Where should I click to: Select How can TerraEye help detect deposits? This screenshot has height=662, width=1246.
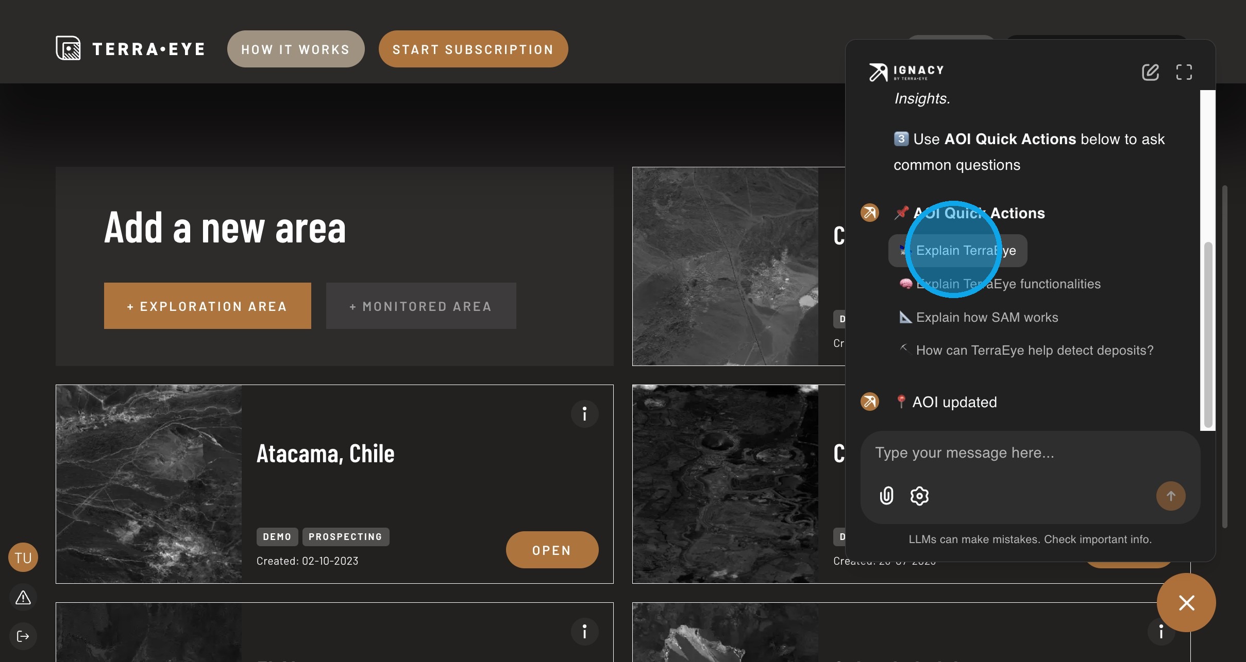[1034, 350]
